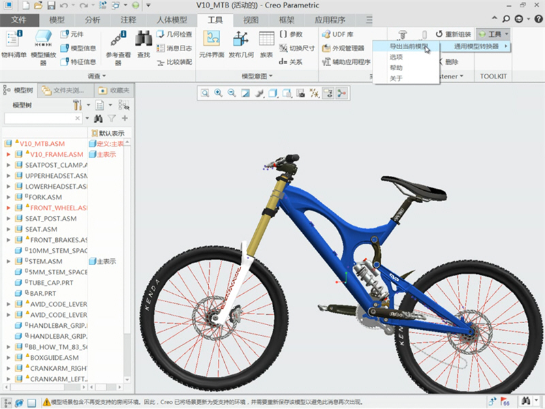Expand the 模型意图 group dropdown
The height and width of the screenshot is (409, 545).
(257, 76)
